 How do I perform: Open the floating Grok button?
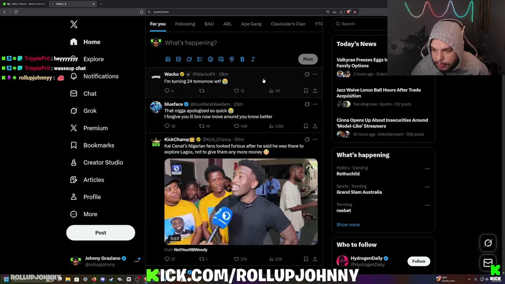(x=488, y=243)
